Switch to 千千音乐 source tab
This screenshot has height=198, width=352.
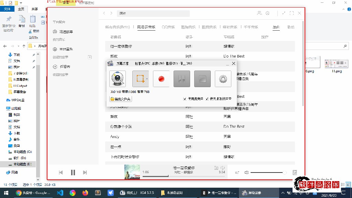click(x=251, y=27)
